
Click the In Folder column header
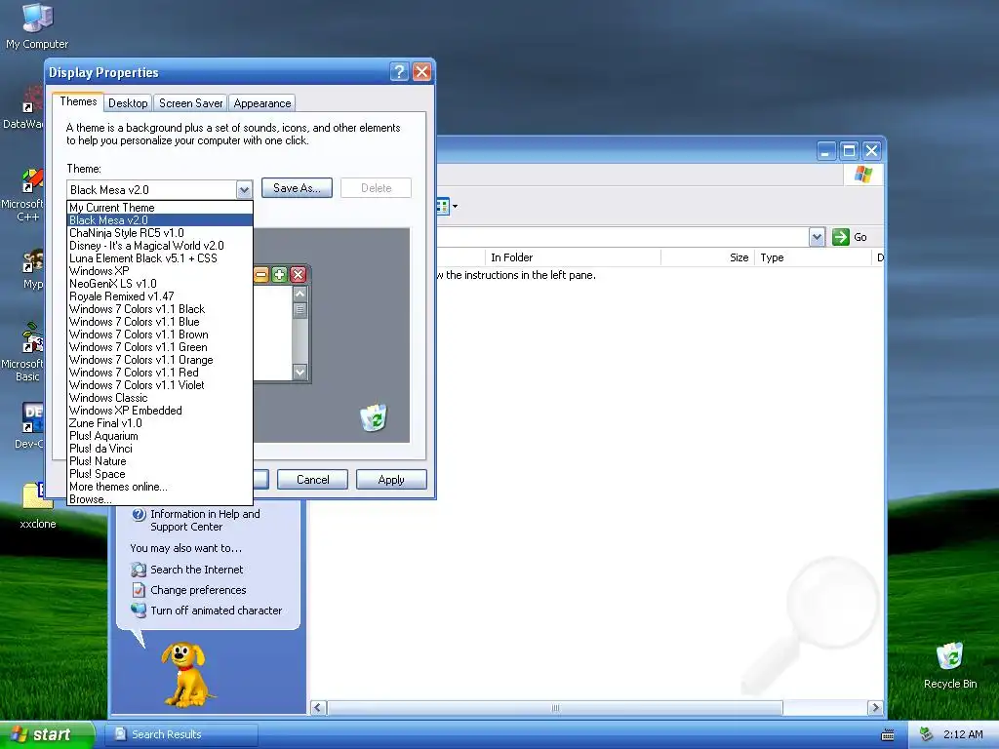pos(573,257)
